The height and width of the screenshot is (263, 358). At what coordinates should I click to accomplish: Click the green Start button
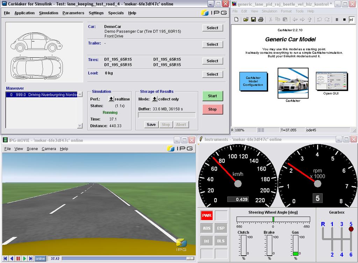pyautogui.click(x=212, y=96)
